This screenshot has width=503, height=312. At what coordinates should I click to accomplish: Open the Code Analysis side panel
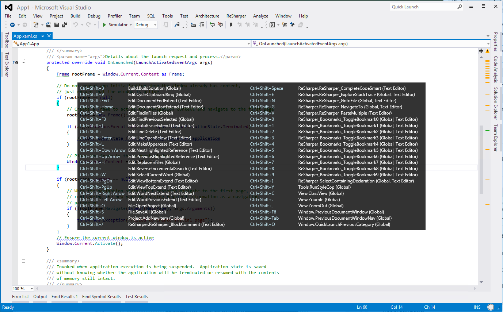[x=496, y=69]
